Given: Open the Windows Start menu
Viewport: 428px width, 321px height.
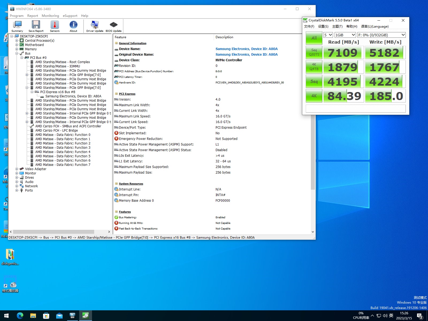Looking at the screenshot, I should pos(6,316).
